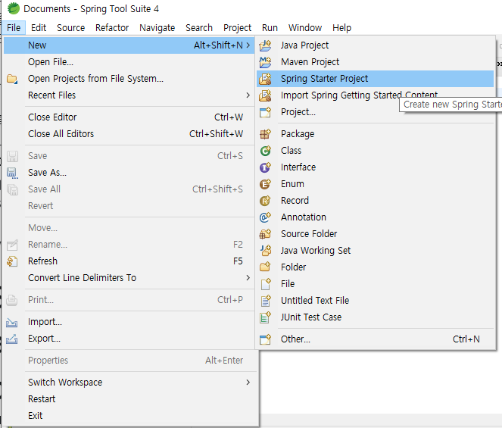Click the Import icon in the File menu
This screenshot has width=502, height=428.
tap(12, 322)
